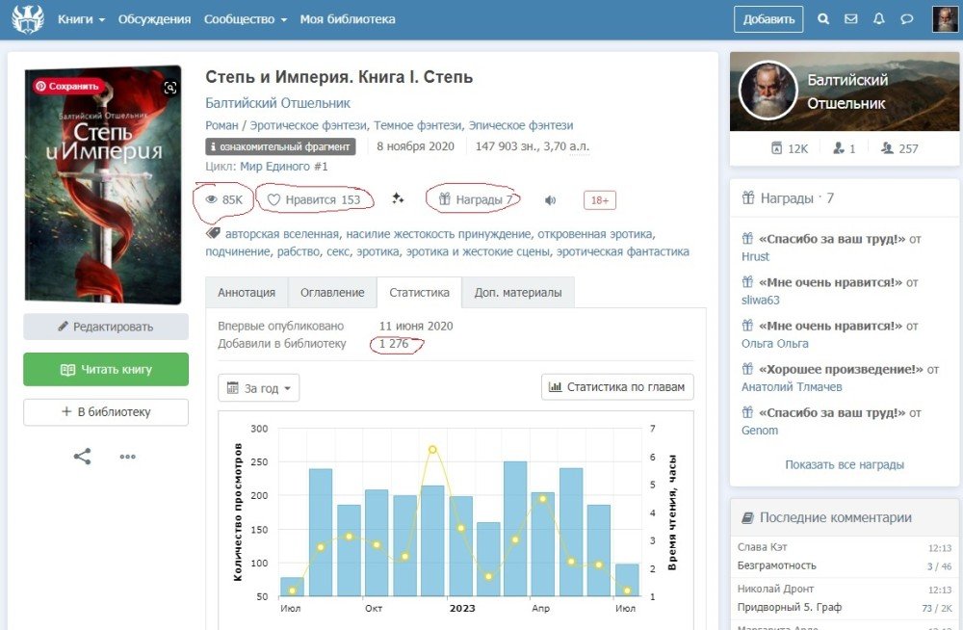Switch to the Аннотация tab
The height and width of the screenshot is (630, 963).
[x=247, y=293]
